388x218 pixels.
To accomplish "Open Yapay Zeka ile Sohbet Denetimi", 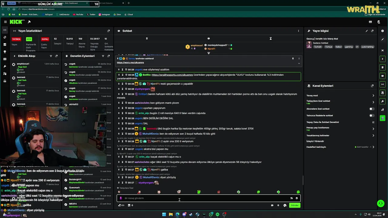I will point(340,122).
